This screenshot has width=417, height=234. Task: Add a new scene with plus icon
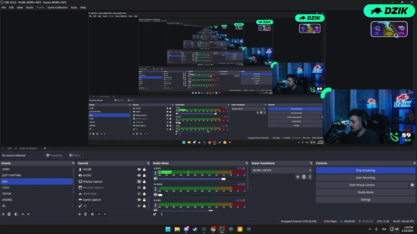click(x=3, y=214)
